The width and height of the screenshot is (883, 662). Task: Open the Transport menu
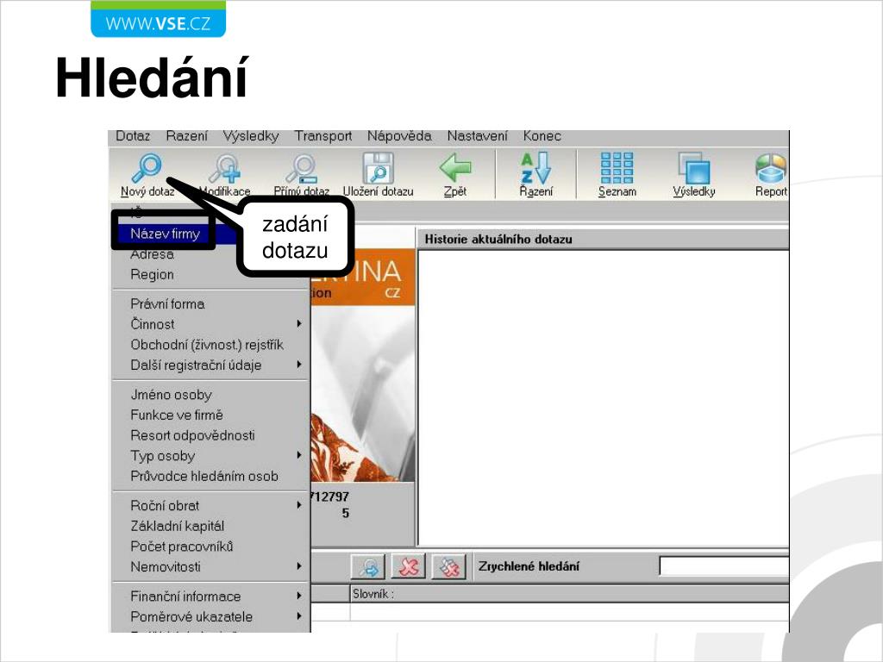point(323,136)
